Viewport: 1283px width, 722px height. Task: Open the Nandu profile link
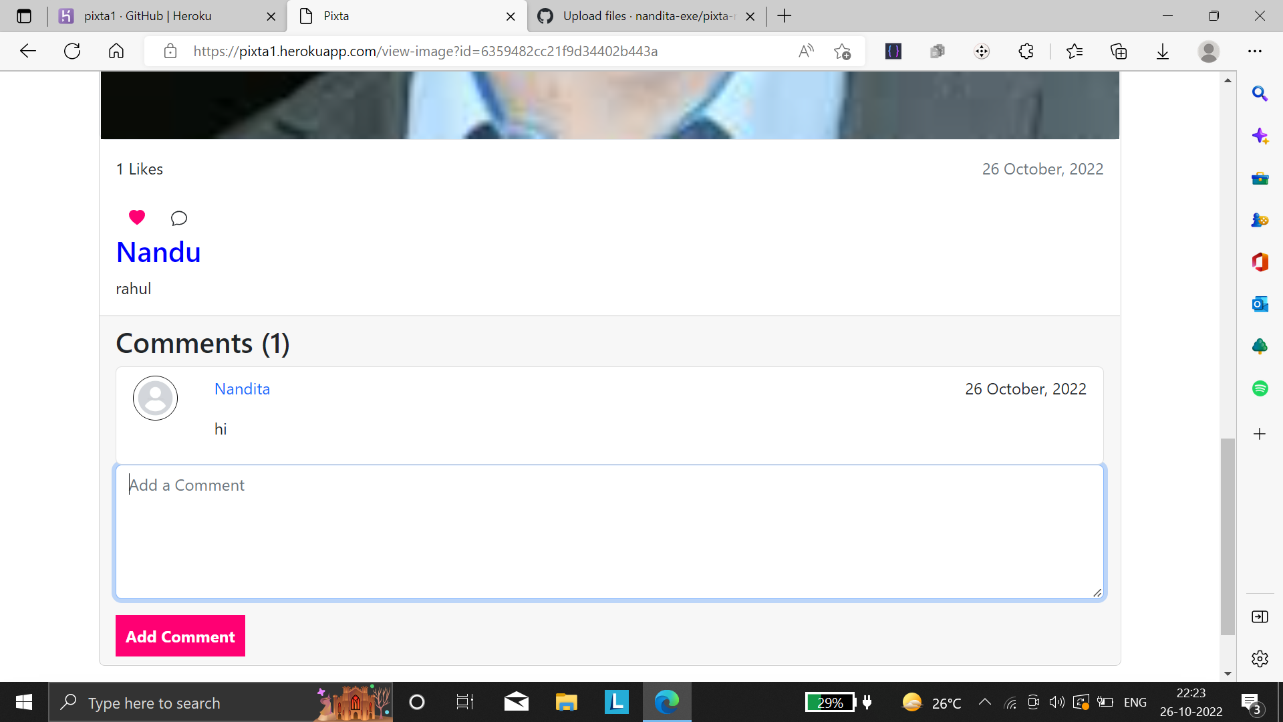[158, 253]
